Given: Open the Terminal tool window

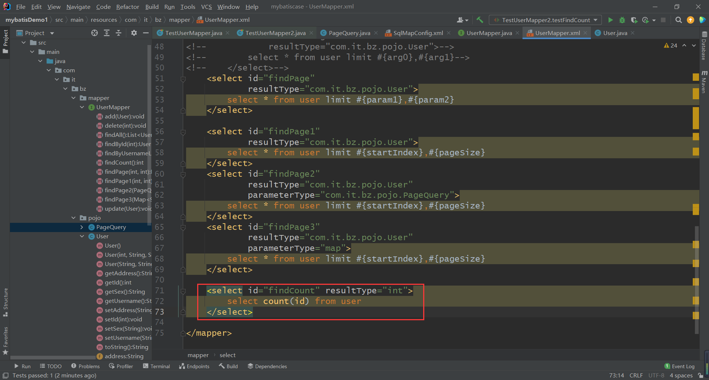Looking at the screenshot, I should click(x=156, y=366).
